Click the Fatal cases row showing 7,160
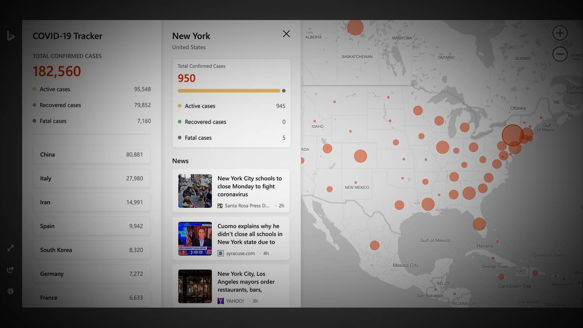This screenshot has height=328, width=583. [91, 121]
